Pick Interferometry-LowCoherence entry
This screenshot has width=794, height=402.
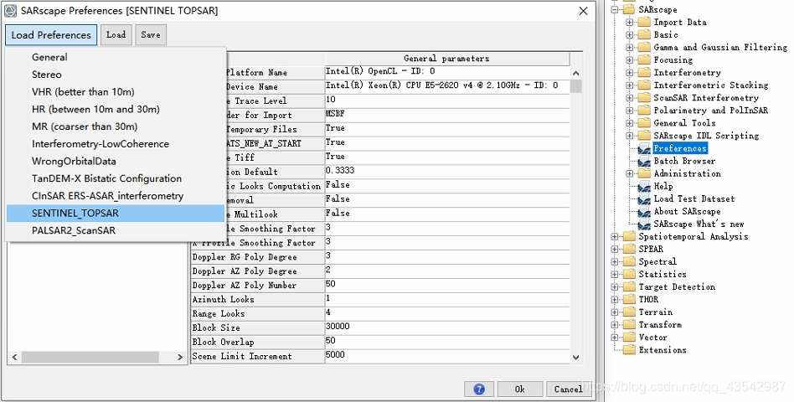click(116, 144)
